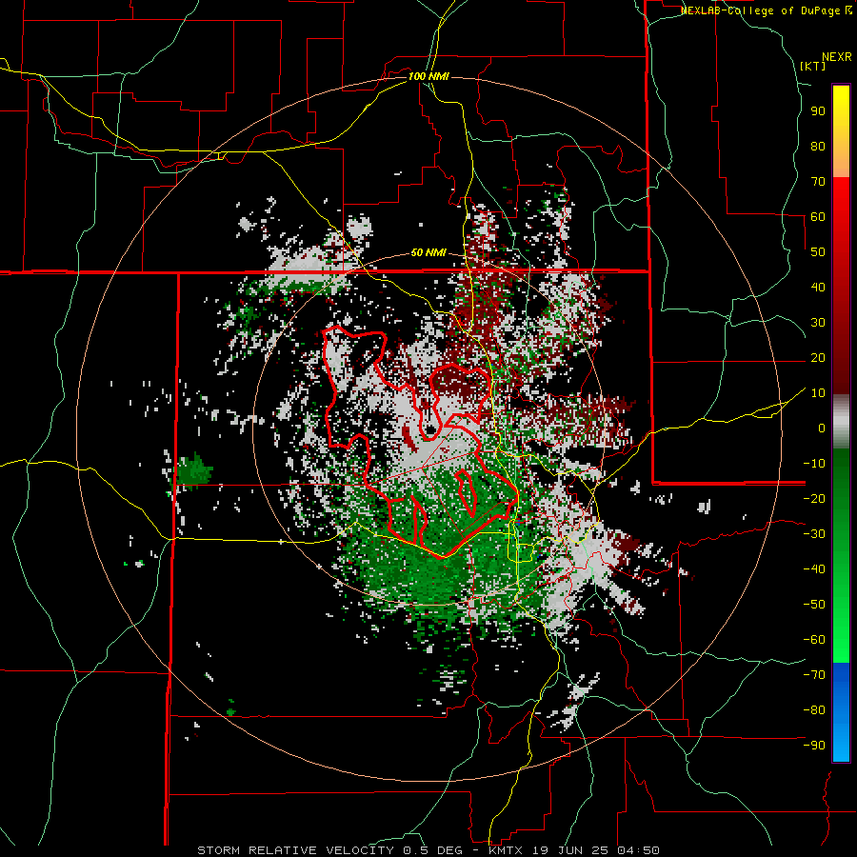The image size is (857, 857).
Task: Click the NEXLAB-College of DuPage credit text
Action: coord(767,10)
